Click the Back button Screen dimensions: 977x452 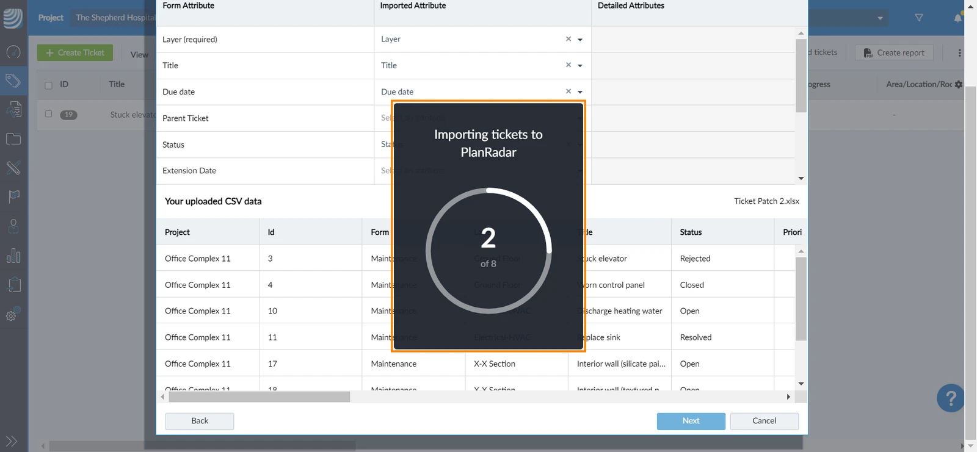click(x=200, y=421)
